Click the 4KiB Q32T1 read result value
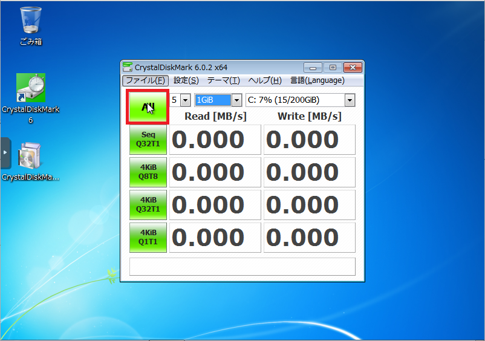Image resolution: width=485 pixels, height=341 pixels. point(215,205)
